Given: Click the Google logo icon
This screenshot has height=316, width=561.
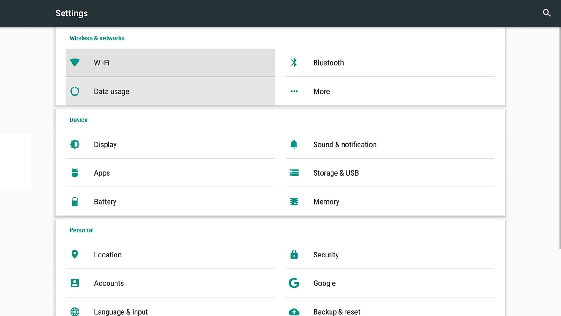Looking at the screenshot, I should pos(294,283).
